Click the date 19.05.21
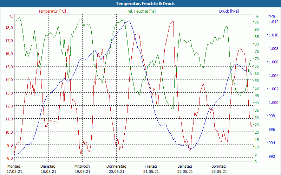281x175 pixels. coord(83,171)
